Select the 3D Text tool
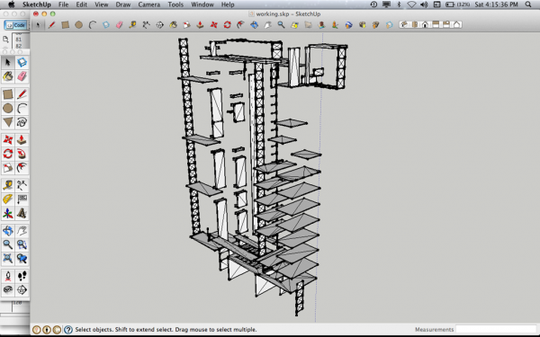540x337 pixels. pyautogui.click(x=22, y=214)
